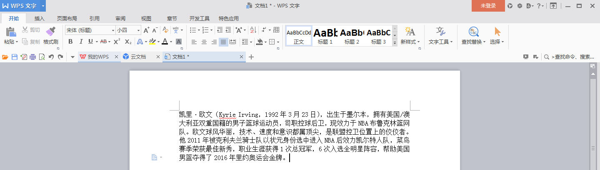Image resolution: width=600 pixels, height=170 pixels.
Task: Align text left
Action: coord(194,42)
